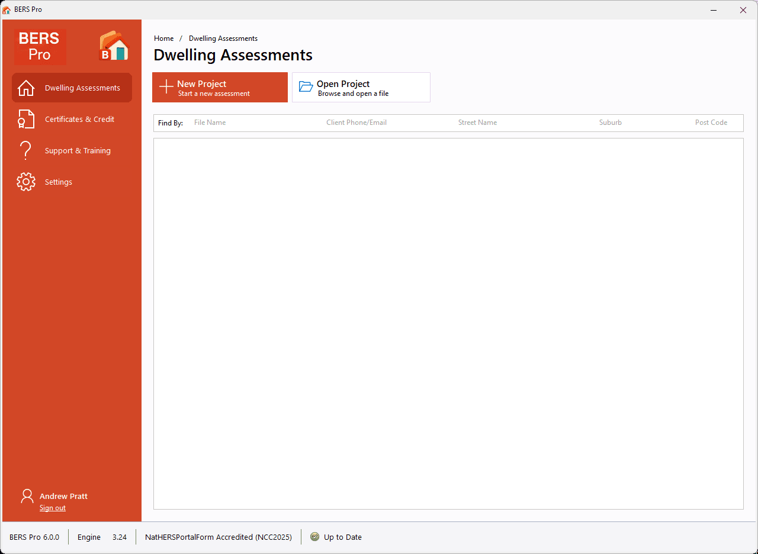Click the house icon for Dwelling Assessments
The width and height of the screenshot is (758, 554).
point(26,88)
